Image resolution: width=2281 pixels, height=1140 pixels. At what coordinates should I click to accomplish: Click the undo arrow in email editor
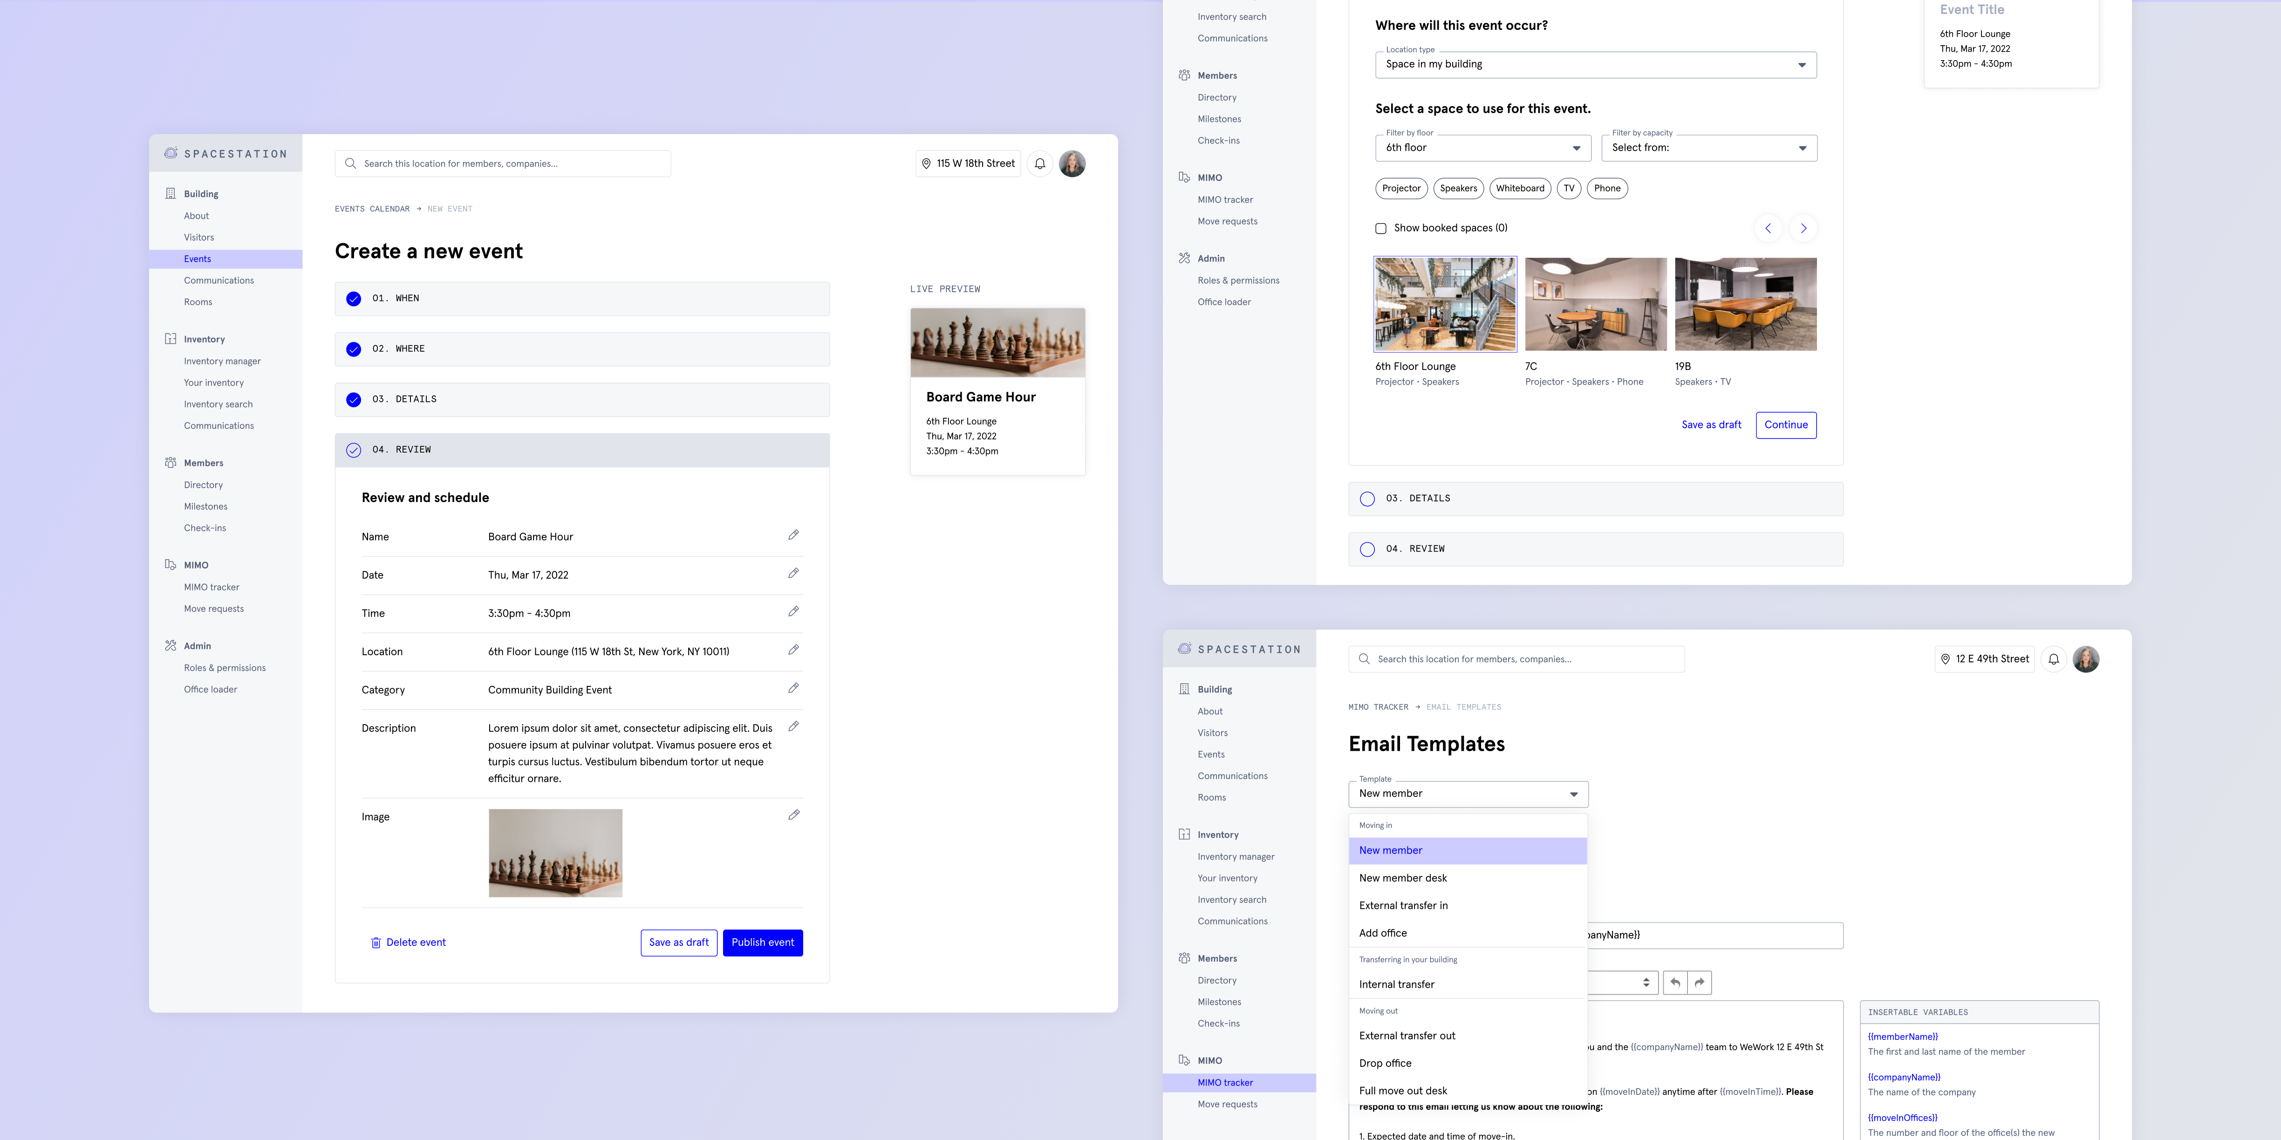tap(1674, 983)
